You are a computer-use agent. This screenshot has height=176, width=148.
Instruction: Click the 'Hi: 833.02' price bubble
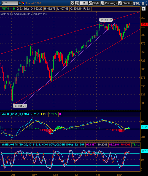(x=106, y=20)
